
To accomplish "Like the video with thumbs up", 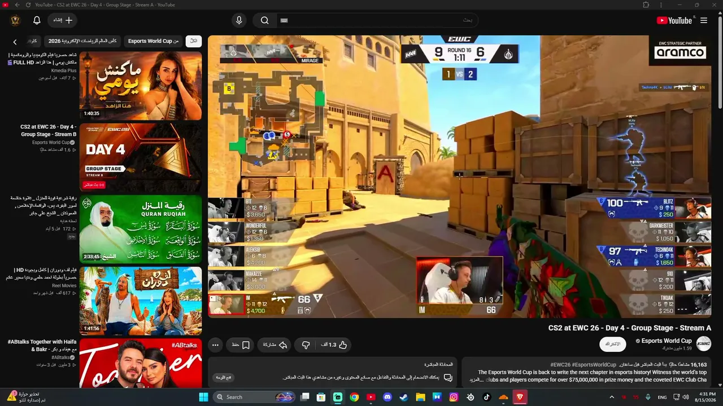I will click(334, 345).
